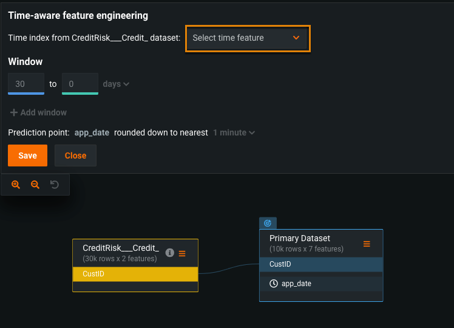
Task: Reset the canvas zoom level
Action: point(55,185)
